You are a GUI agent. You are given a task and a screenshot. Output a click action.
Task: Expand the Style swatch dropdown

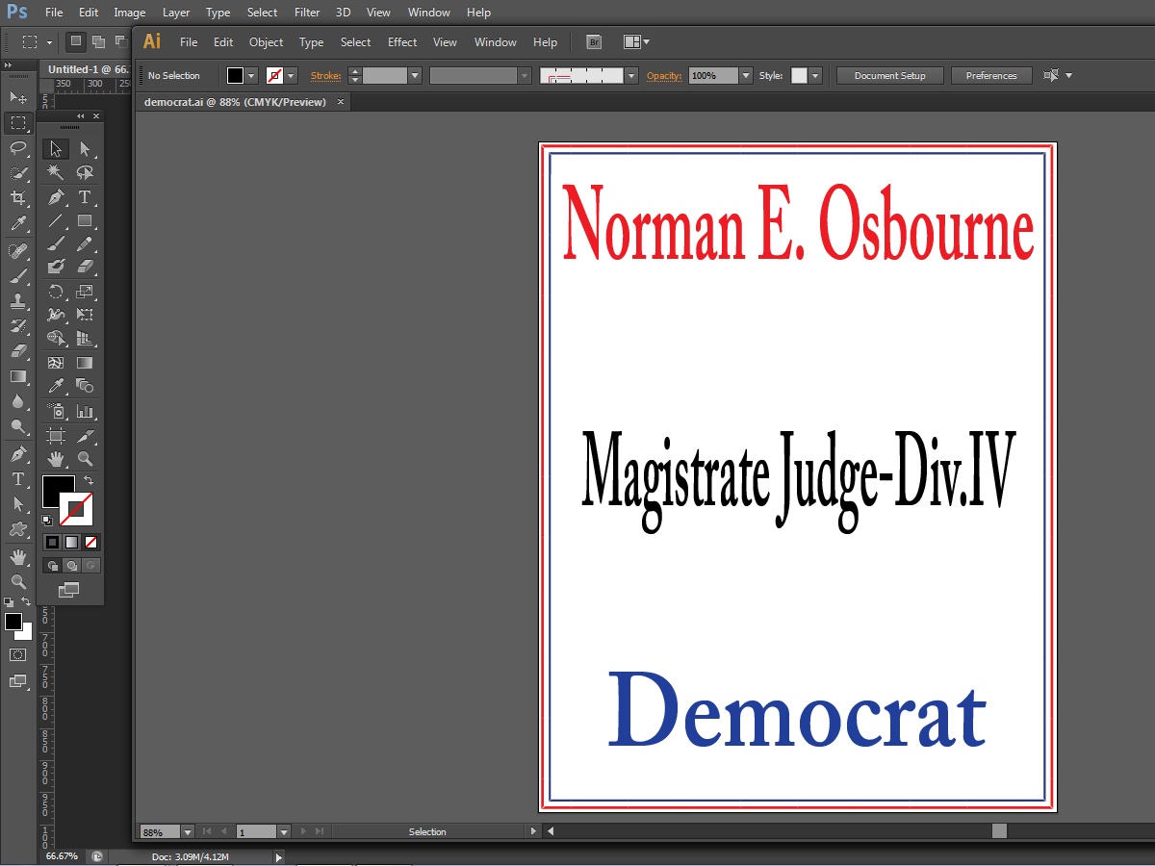tap(815, 76)
